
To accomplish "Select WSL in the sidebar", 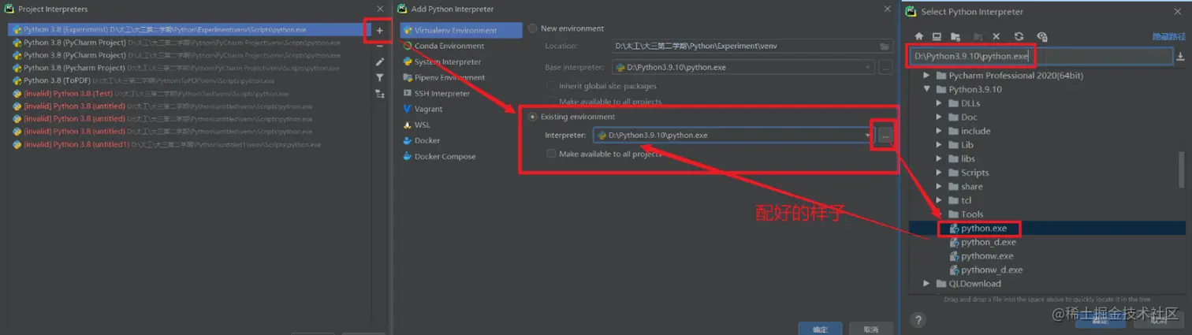I will (461, 125).
